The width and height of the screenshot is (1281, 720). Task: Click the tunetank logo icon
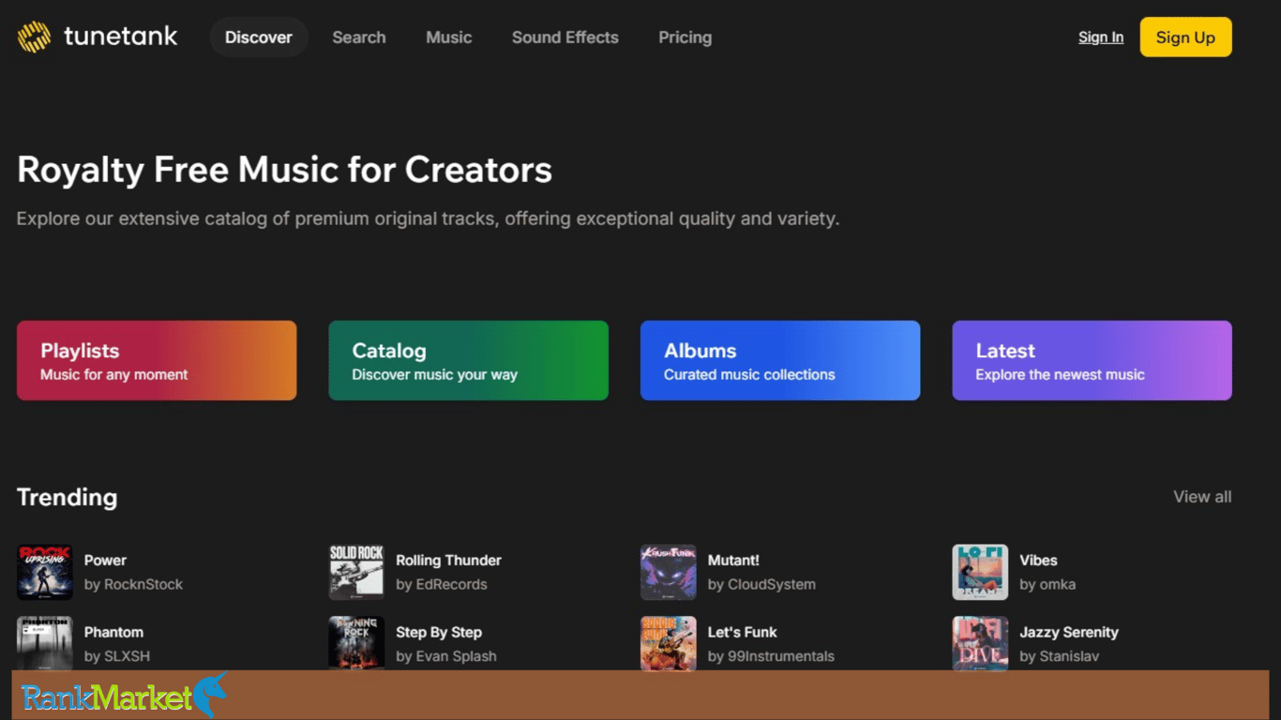tap(34, 37)
